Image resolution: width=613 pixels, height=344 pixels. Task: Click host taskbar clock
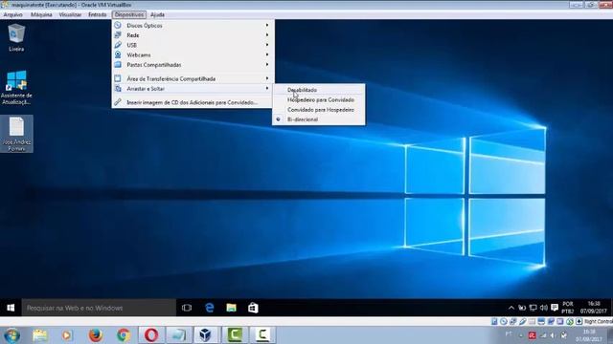coord(588,335)
